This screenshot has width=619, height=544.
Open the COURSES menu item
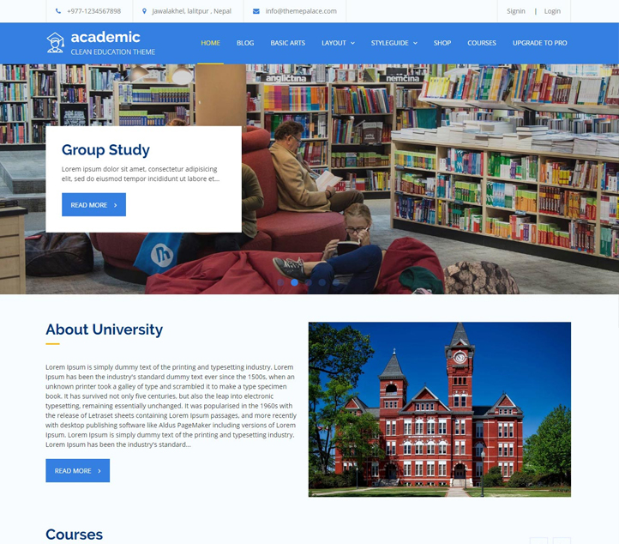click(x=482, y=43)
